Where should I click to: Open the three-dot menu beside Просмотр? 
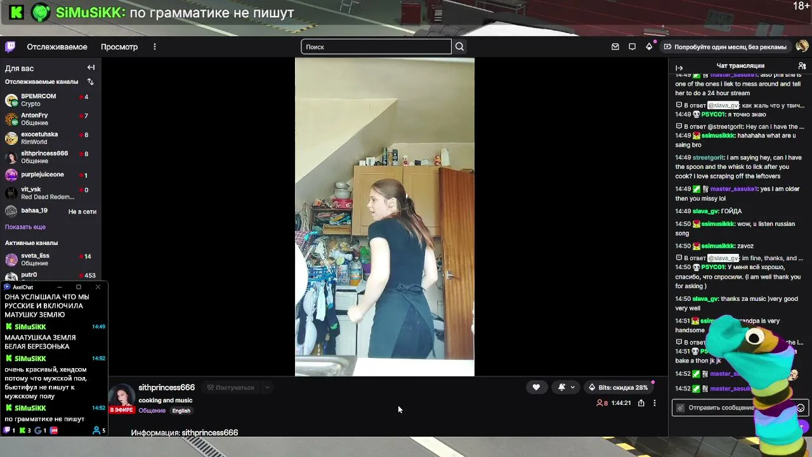tap(154, 47)
